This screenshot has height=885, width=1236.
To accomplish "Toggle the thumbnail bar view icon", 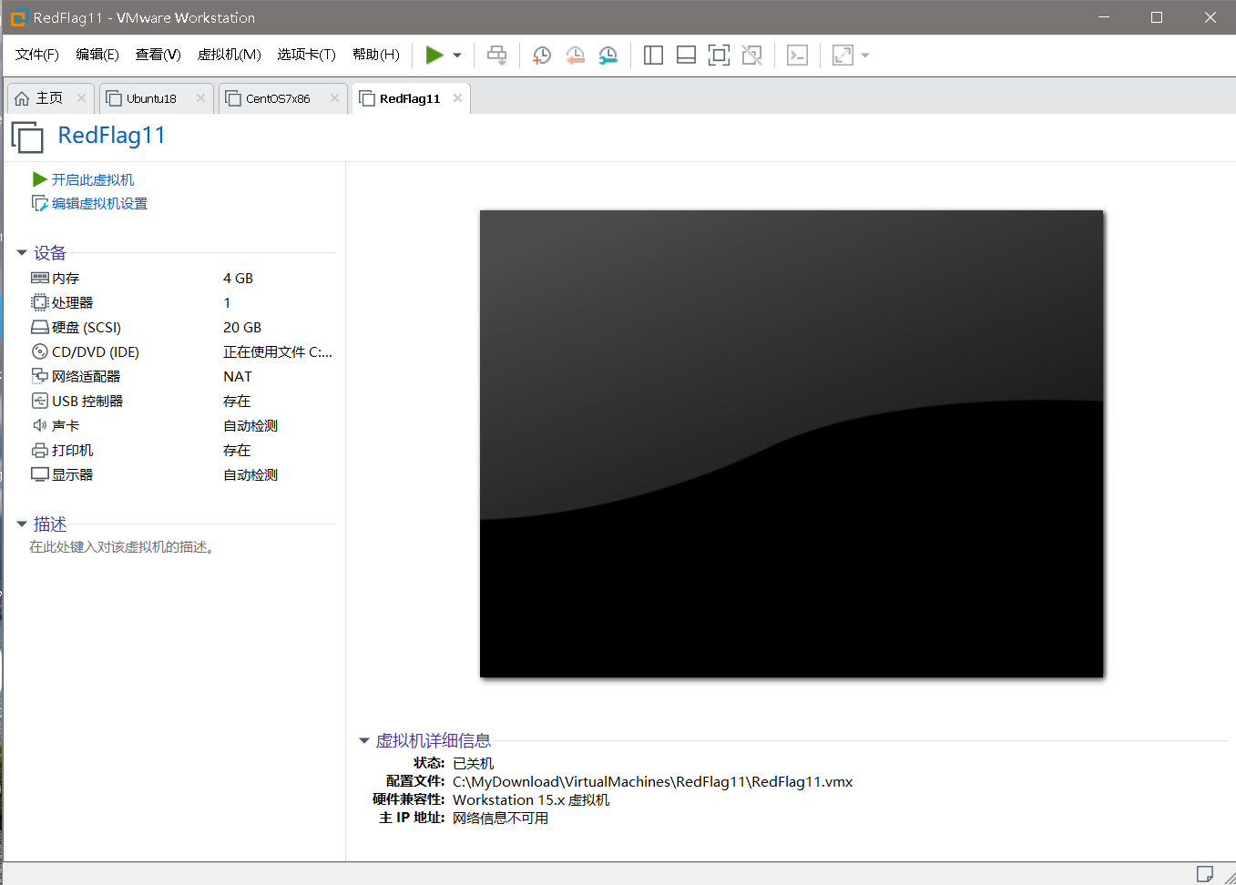I will tap(686, 56).
